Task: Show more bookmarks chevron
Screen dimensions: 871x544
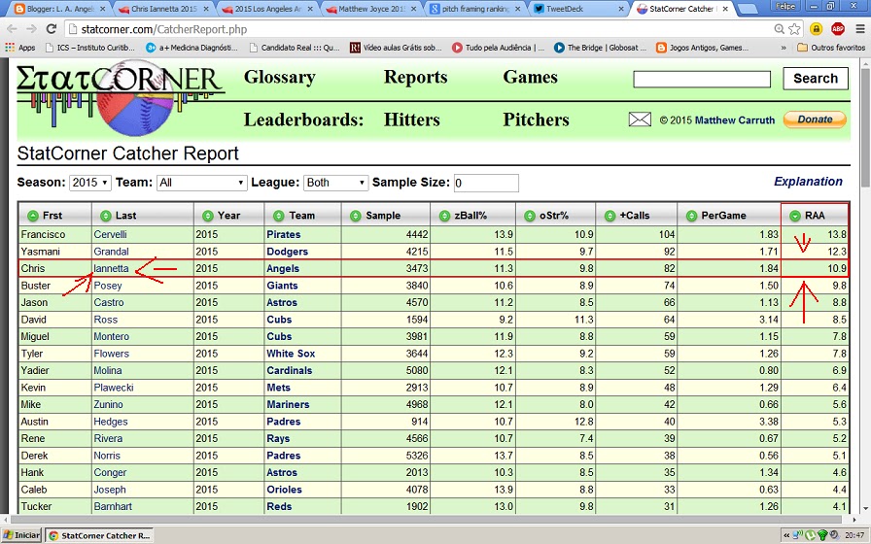Action: point(784,48)
